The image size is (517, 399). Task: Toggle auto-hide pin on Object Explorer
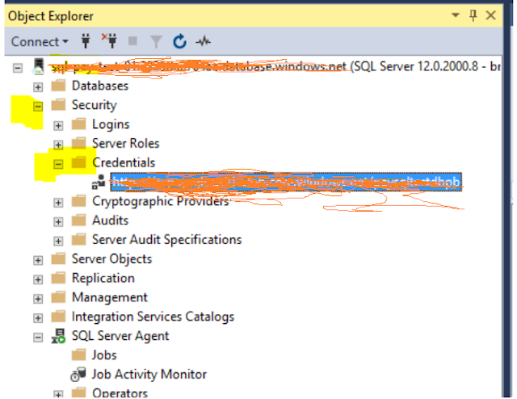tap(473, 15)
